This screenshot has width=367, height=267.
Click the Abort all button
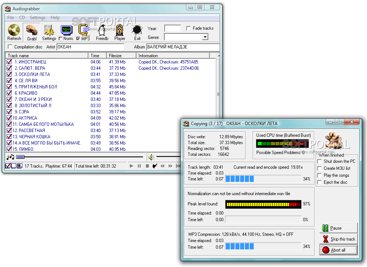tap(338, 250)
